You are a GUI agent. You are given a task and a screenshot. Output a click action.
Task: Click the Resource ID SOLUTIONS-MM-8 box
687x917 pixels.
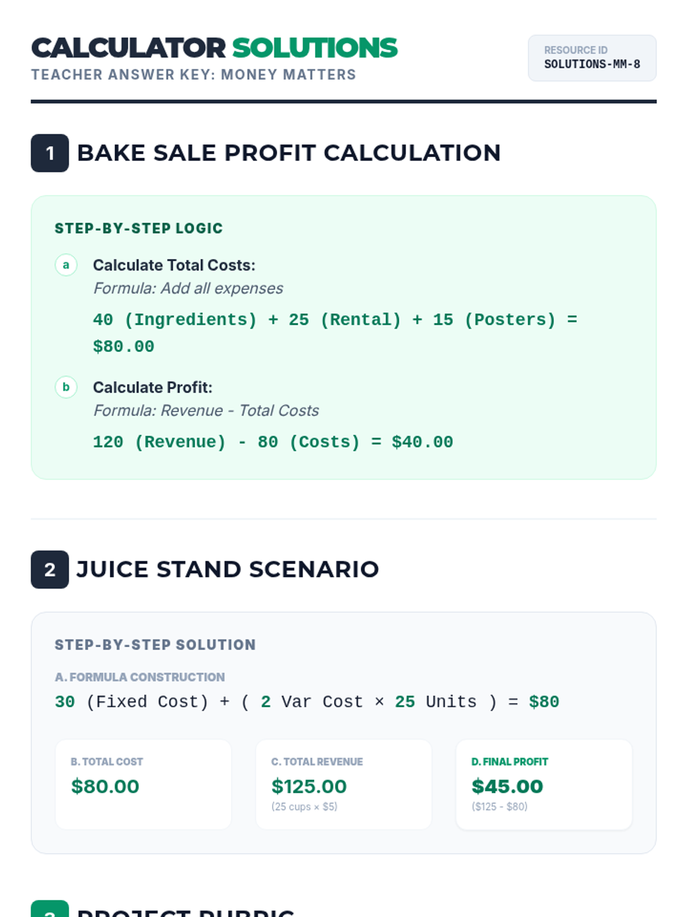[591, 58]
